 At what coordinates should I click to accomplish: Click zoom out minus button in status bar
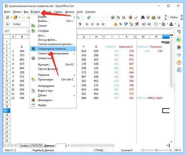(x=143, y=150)
